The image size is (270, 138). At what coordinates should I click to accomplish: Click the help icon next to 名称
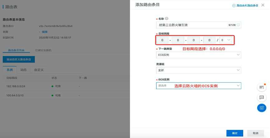pyautogui.click(x=166, y=19)
